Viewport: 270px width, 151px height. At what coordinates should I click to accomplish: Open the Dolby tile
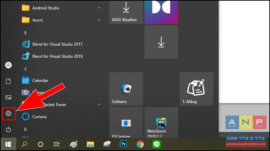coord(161,12)
